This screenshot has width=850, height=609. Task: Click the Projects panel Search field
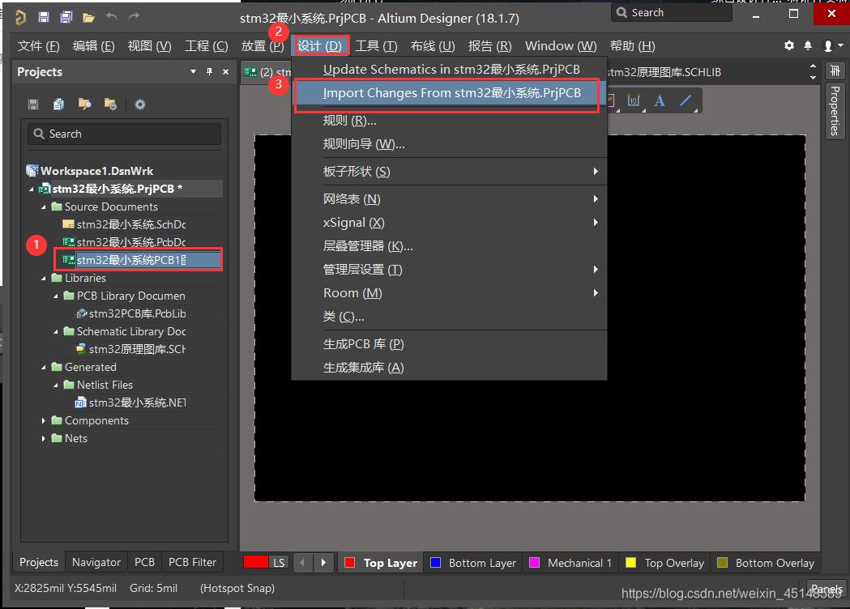[124, 134]
